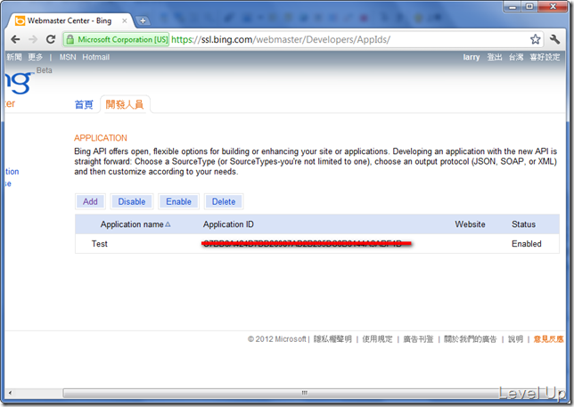The height and width of the screenshot is (407, 574).
Task: Close the Webmaster Center - Bing tab
Action: [125, 20]
